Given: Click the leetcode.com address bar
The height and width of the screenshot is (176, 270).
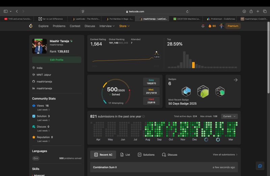Looking at the screenshot, I should (135, 12).
